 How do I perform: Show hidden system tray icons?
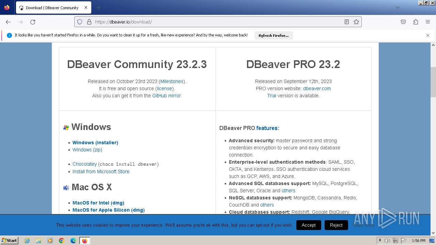point(380,241)
